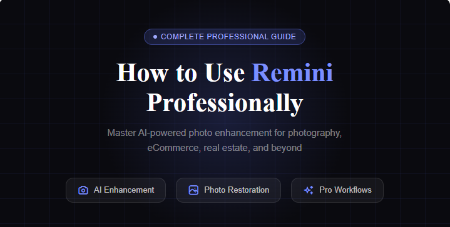The image size is (450, 227).
Task: Select the AI Enhancement label
Action: pos(124,190)
